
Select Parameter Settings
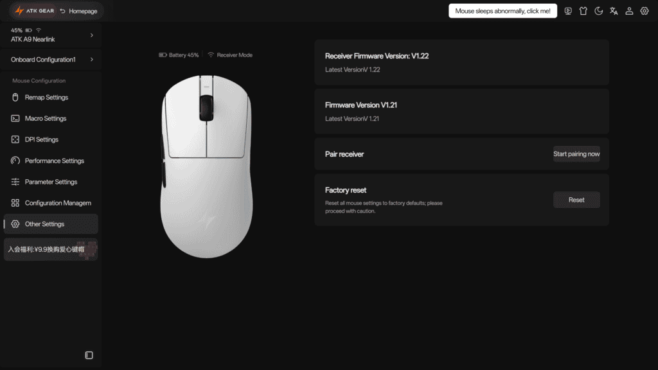[51, 182]
